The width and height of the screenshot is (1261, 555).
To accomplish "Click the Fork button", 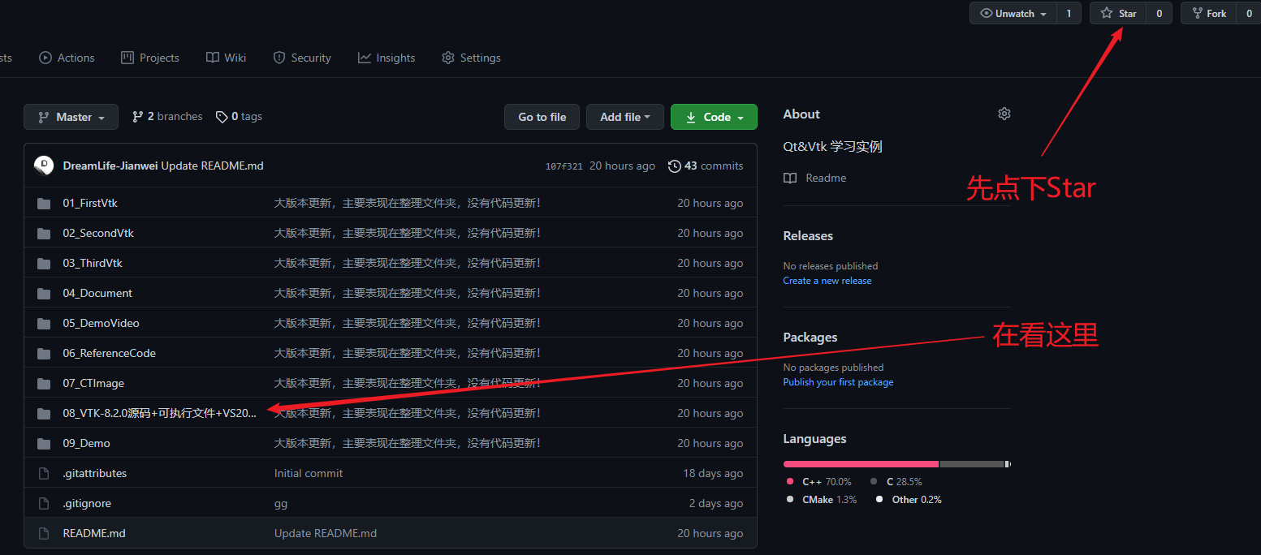I will pyautogui.click(x=1208, y=13).
